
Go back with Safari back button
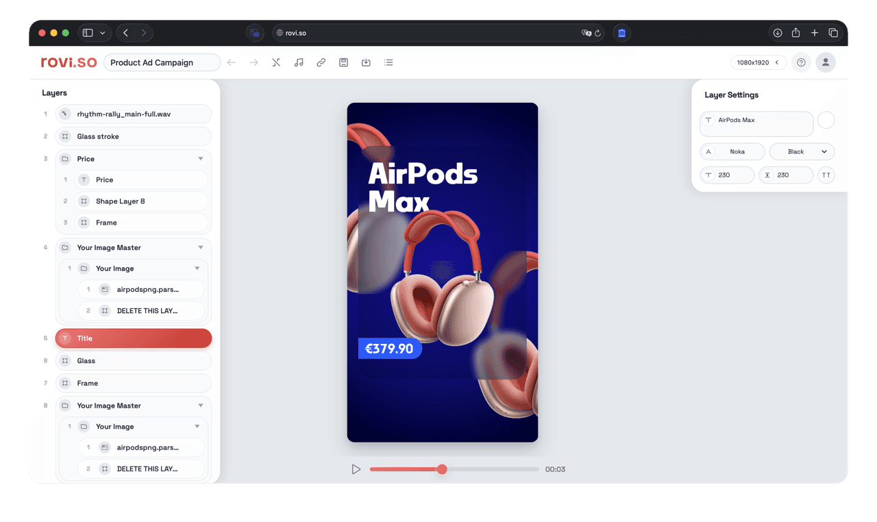coord(125,33)
